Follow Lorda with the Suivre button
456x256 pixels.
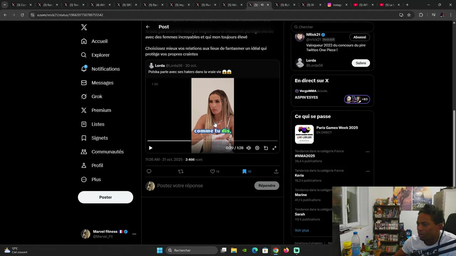click(361, 63)
